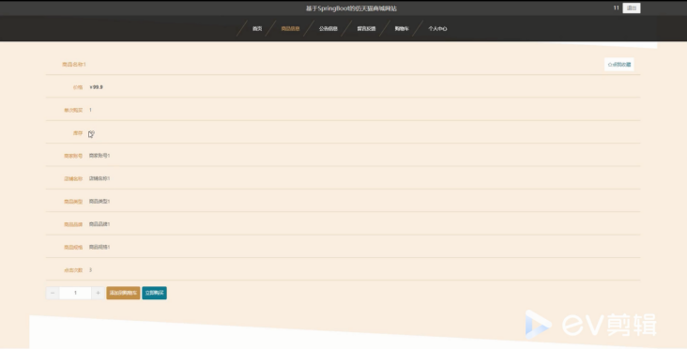The height and width of the screenshot is (350, 687).
Task: Click the product spec value 商品规格1
Action: (99, 247)
